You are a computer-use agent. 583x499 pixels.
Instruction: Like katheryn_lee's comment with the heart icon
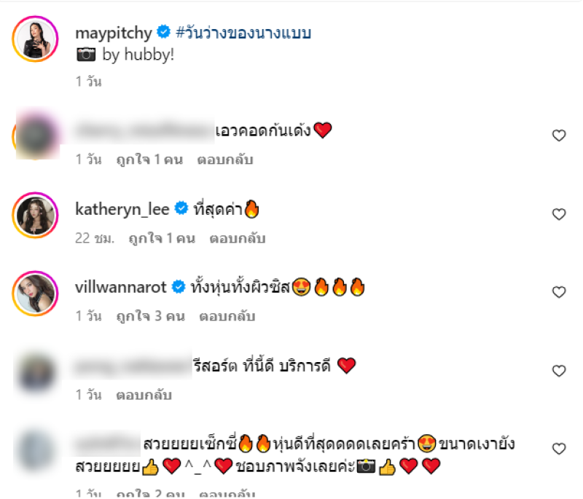(x=559, y=214)
